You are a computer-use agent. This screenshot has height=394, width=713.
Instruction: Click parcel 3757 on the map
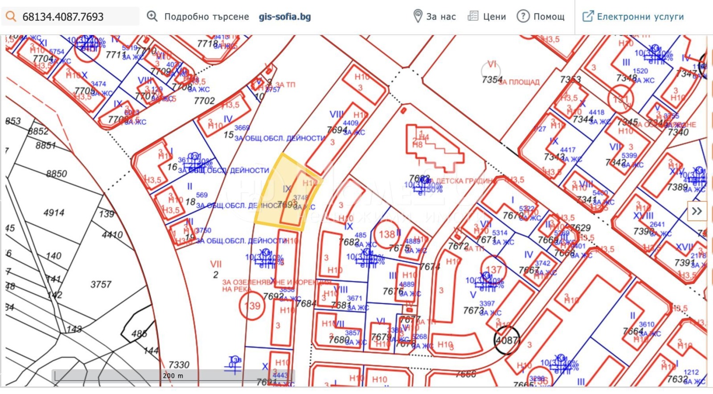(x=101, y=285)
